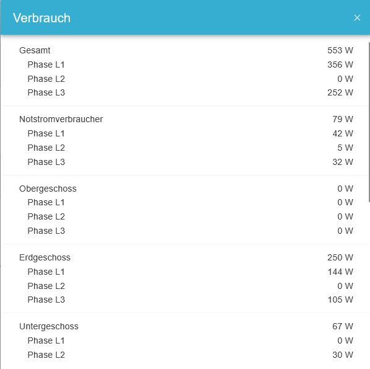This screenshot has height=369, width=370.
Task: Click the Verbrauch title in header
Action: [41, 18]
